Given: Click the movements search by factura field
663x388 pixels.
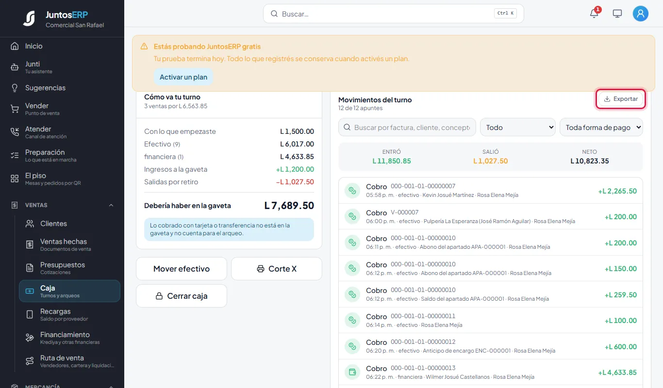Looking at the screenshot, I should tap(407, 128).
